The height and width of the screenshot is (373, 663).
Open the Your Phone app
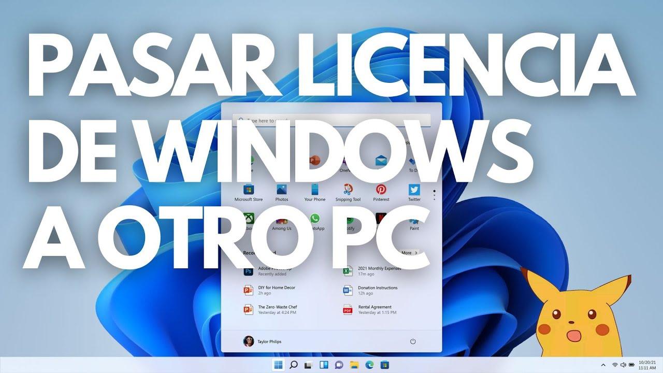pos(314,189)
